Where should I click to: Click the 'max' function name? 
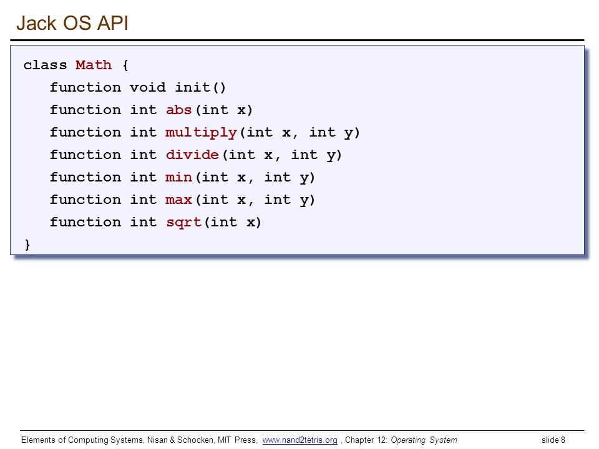point(178,200)
